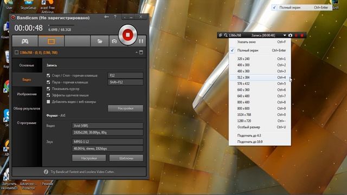This screenshot has height=195, width=347.
Task: Open the Изображения sidebar tab
Action: coord(27,94)
